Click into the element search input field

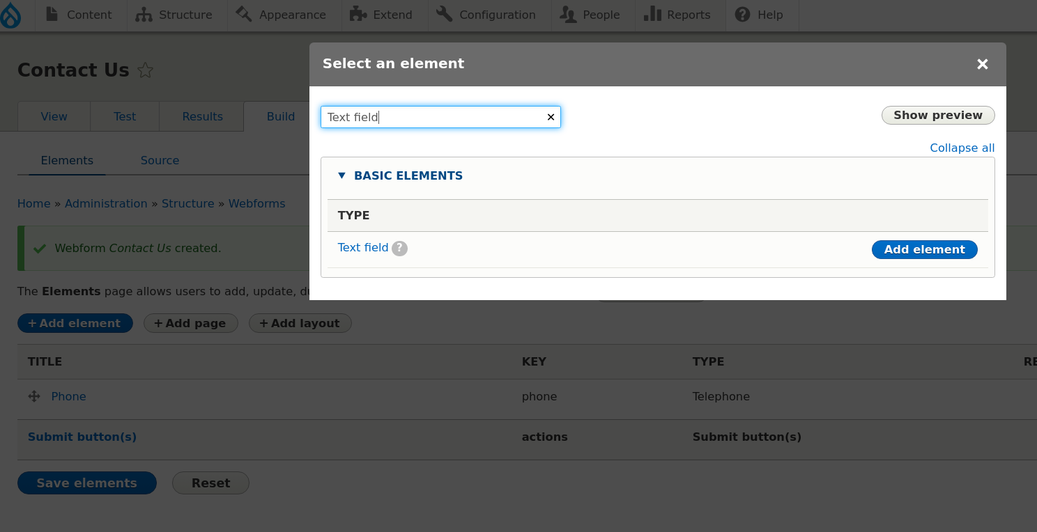click(432, 117)
